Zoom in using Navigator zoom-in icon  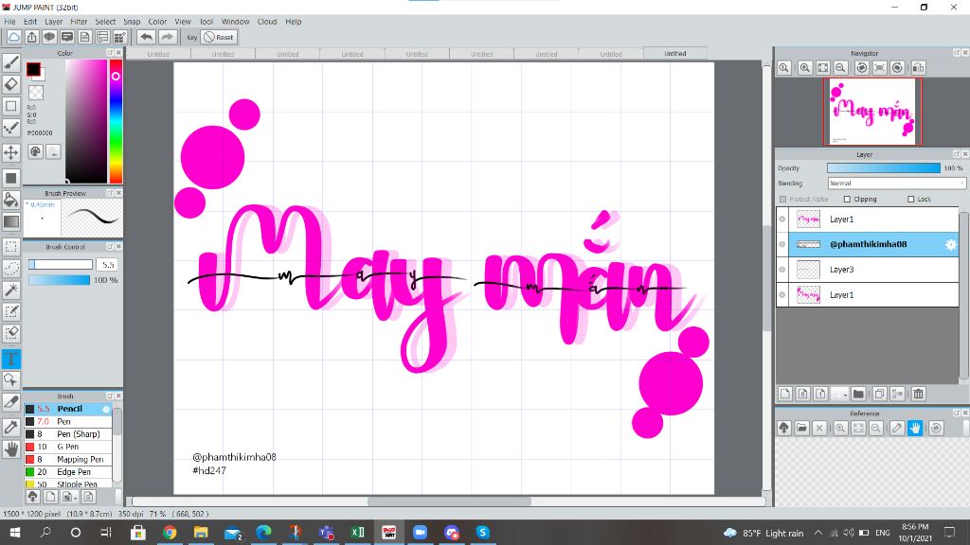[804, 68]
